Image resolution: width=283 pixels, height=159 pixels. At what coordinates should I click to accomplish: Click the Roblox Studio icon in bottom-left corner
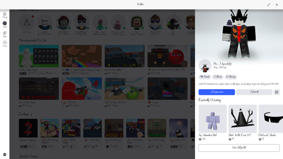pos(5,155)
